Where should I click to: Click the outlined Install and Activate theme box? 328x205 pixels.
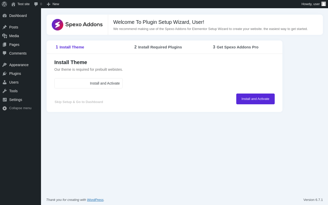[x=88, y=83]
